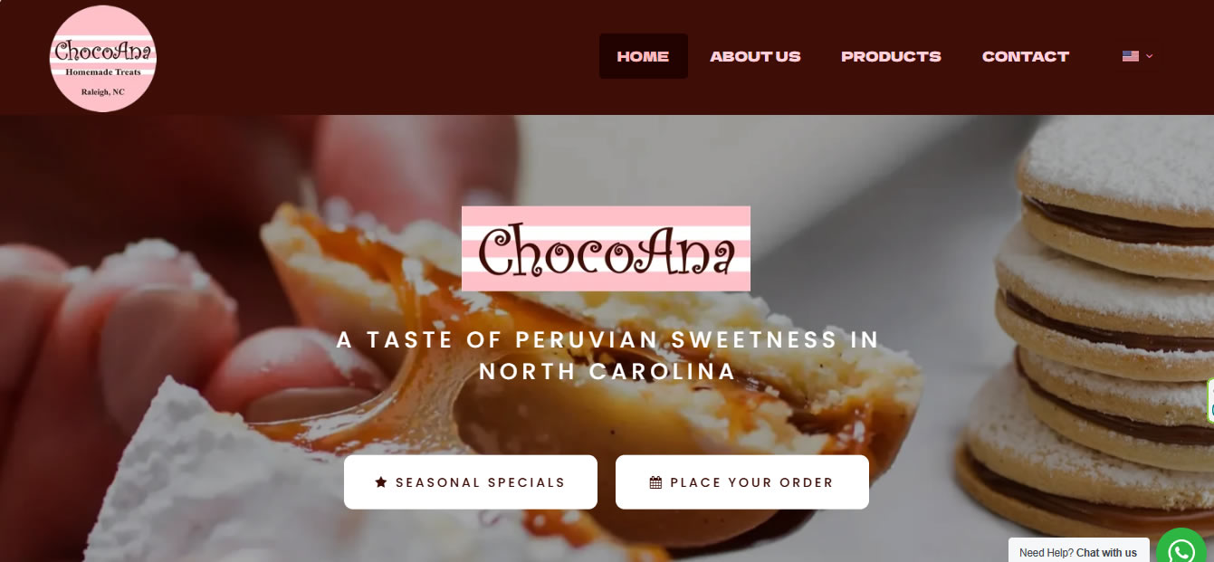The width and height of the screenshot is (1214, 562).
Task: Click the "Chat with us" bold text
Action: (1106, 553)
